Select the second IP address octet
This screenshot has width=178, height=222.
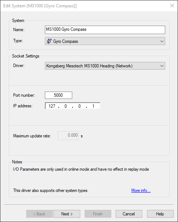(x=66, y=106)
